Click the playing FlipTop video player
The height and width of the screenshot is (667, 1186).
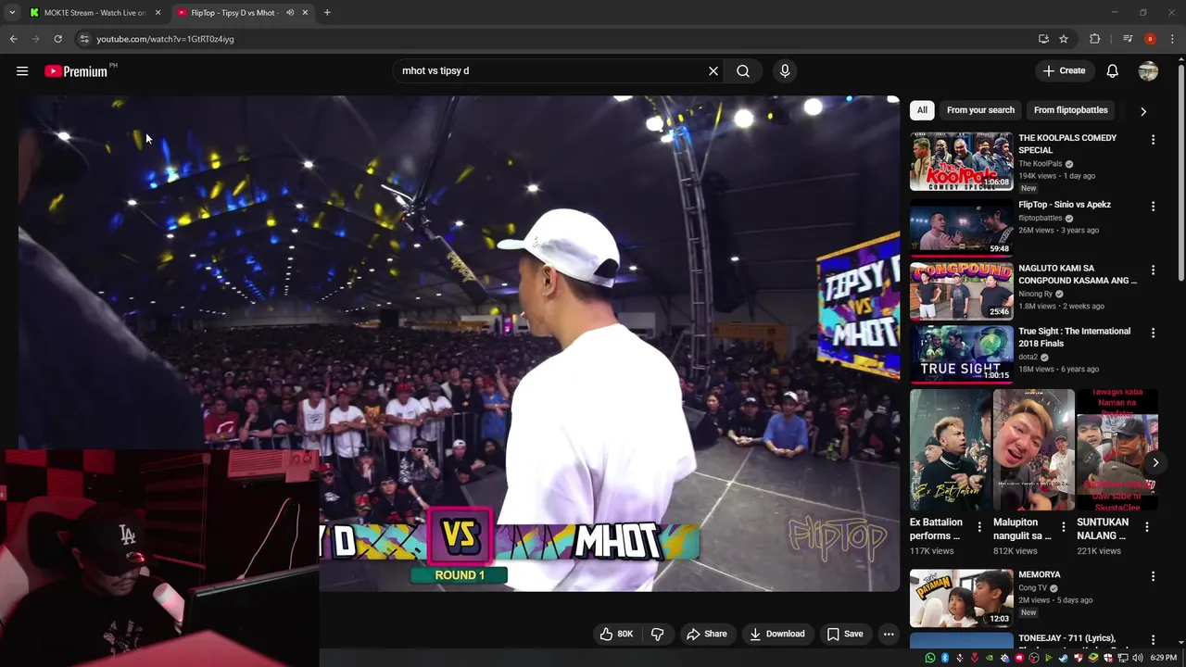pyautogui.click(x=459, y=343)
